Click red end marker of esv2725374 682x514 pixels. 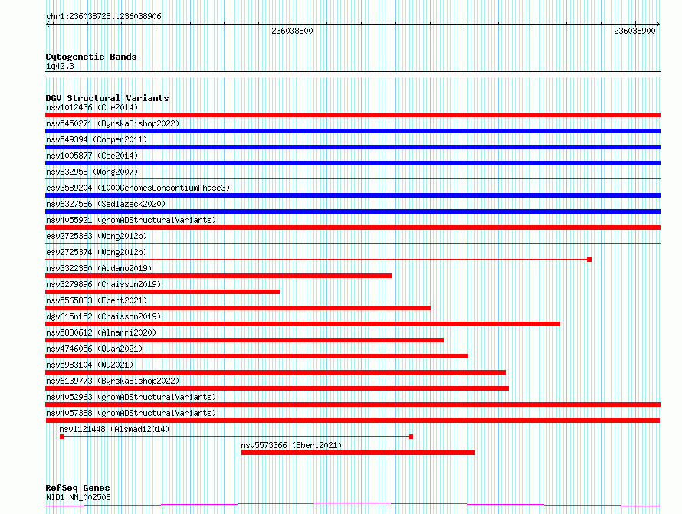(x=589, y=260)
